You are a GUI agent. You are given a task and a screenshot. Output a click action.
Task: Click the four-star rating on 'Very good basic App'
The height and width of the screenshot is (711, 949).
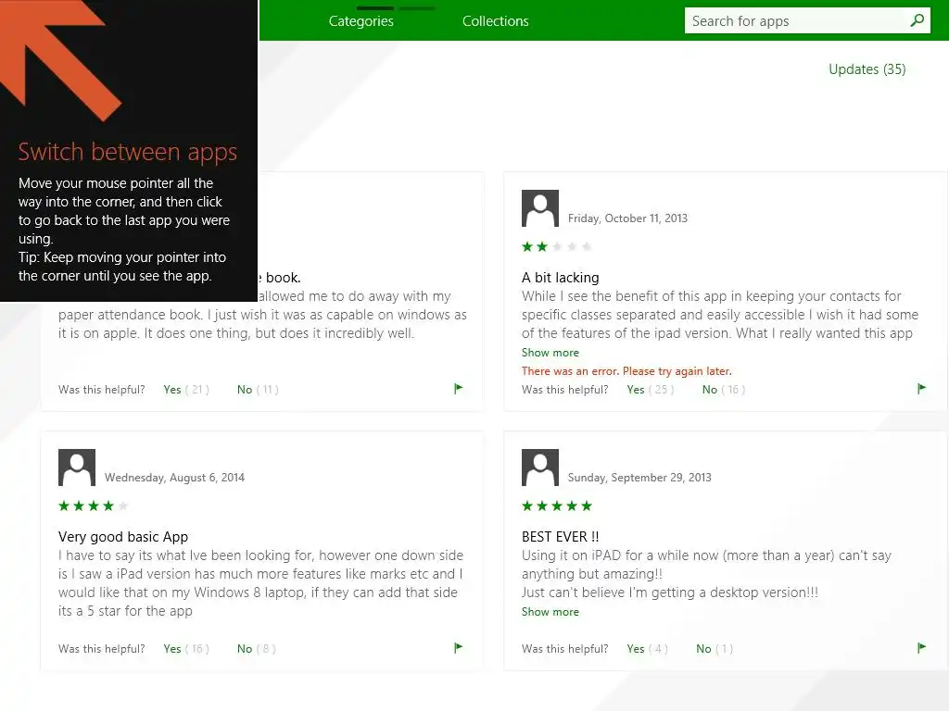point(94,506)
